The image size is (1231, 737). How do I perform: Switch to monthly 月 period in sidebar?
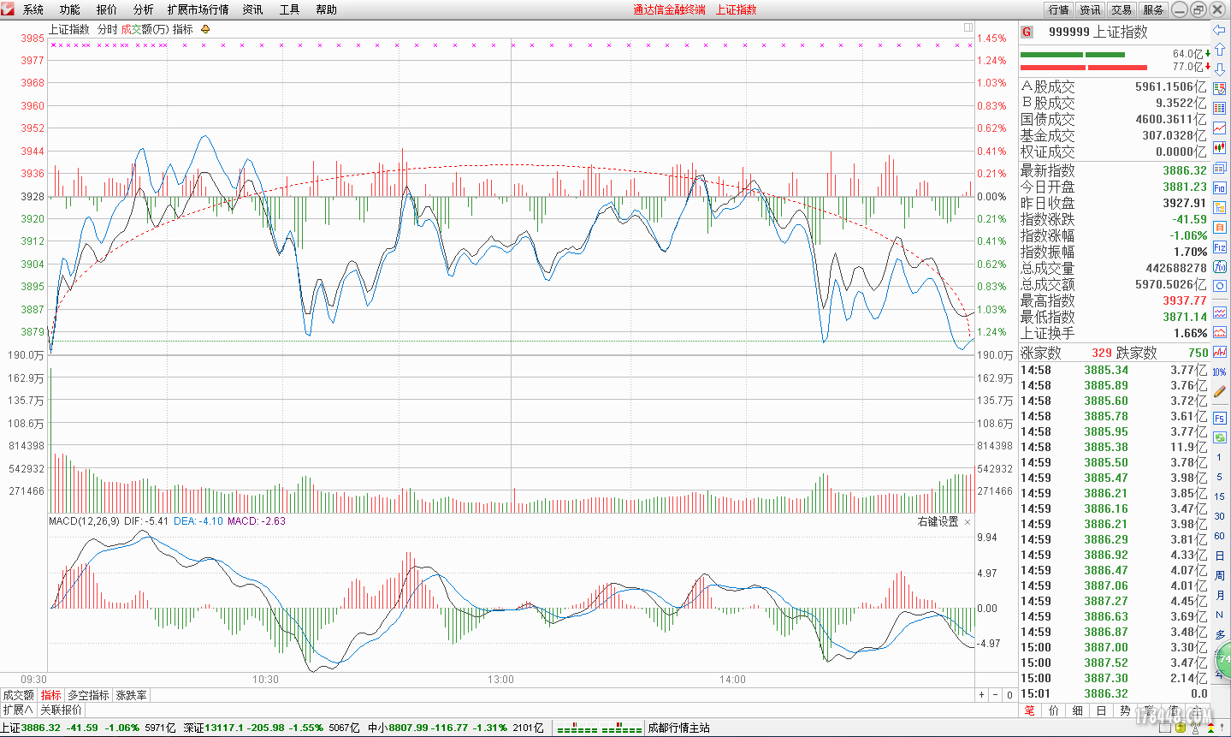pos(1220,595)
